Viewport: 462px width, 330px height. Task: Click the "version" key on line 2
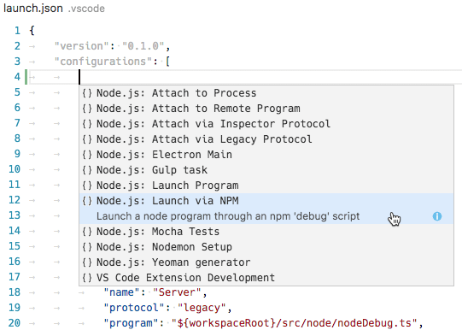[x=82, y=46]
